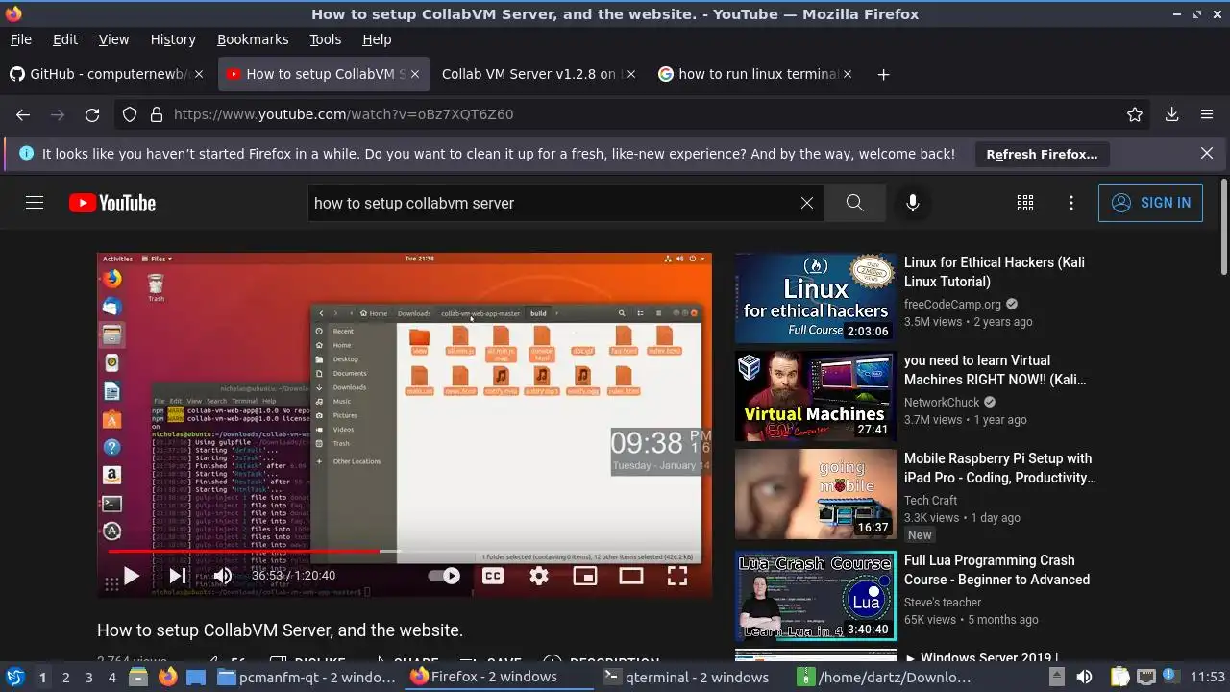Open freeCodeCamp.org channel link

[952, 305]
